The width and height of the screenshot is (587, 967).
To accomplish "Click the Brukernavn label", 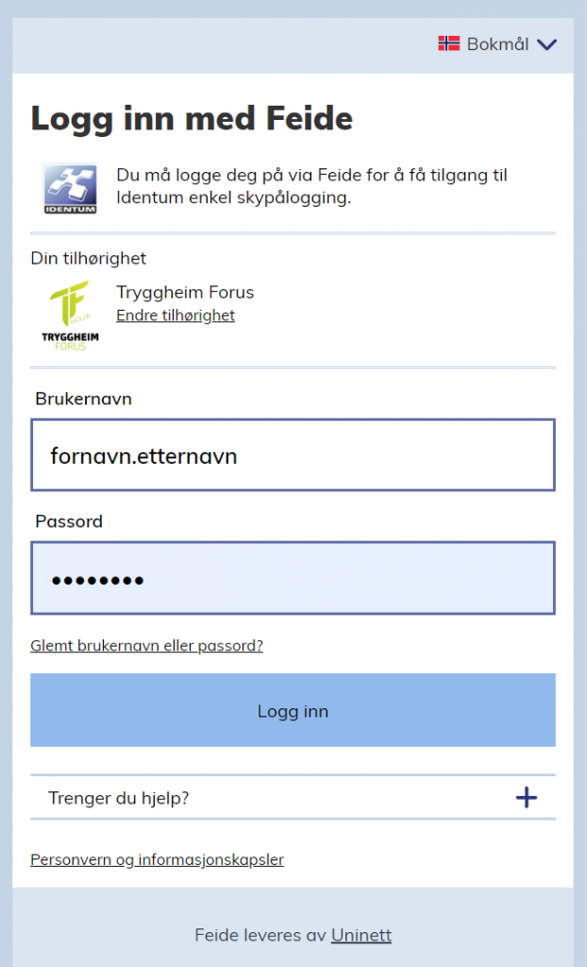I will point(83,399).
